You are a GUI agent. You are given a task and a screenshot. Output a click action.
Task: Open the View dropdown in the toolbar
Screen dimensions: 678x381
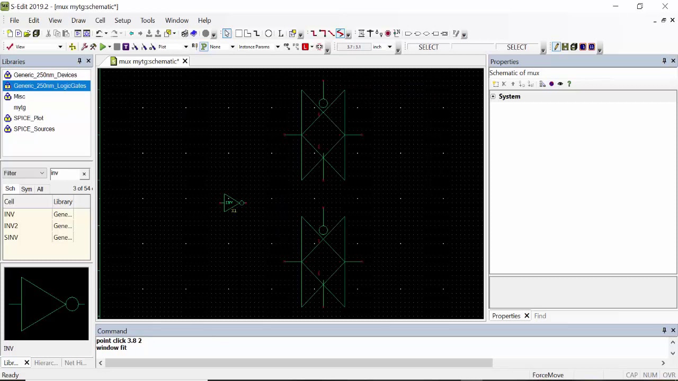click(60, 47)
